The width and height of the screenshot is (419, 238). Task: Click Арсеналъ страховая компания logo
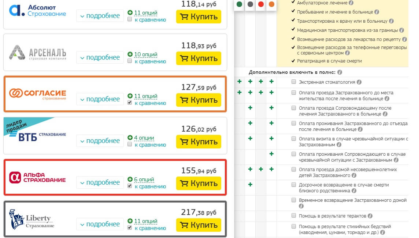point(38,52)
